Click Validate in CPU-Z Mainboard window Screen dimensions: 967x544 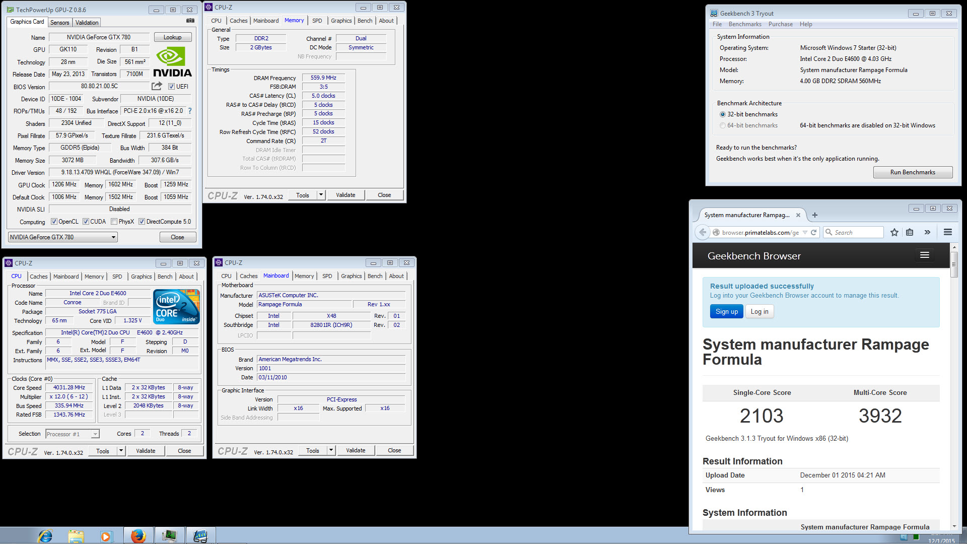[356, 450]
